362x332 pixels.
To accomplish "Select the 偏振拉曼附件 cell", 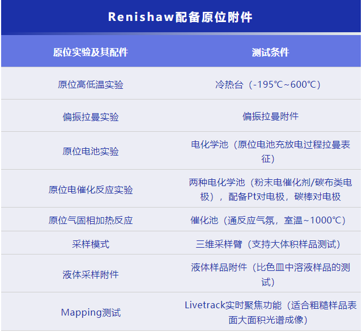I will coord(270,116).
